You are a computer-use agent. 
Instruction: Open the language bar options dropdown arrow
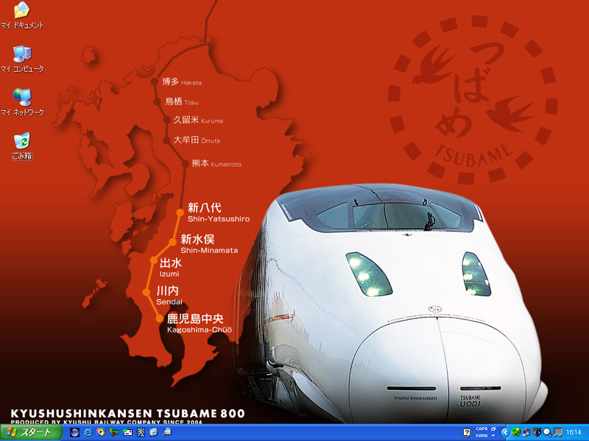[493, 436]
